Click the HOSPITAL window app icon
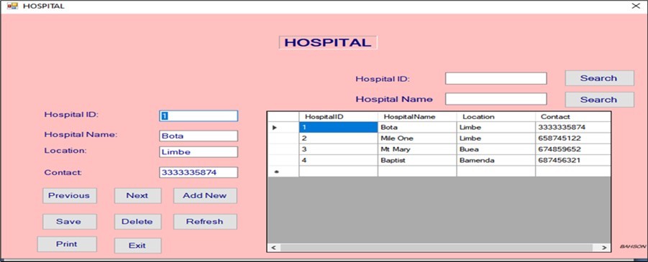 pyautogui.click(x=12, y=6)
